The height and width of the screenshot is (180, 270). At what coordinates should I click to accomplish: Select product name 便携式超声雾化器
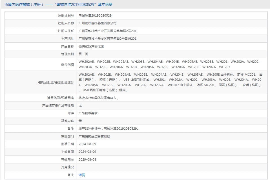click(x=91, y=46)
